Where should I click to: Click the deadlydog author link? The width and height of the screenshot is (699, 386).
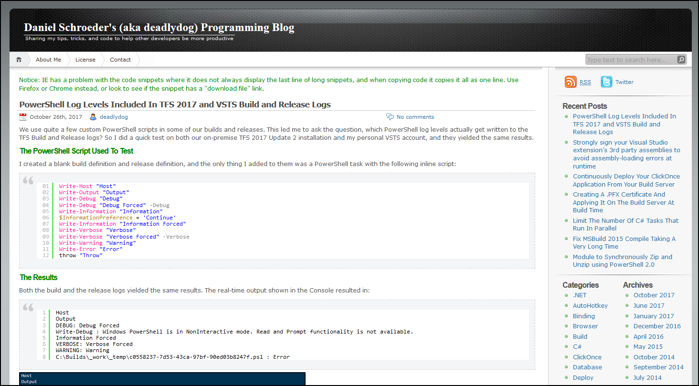114,117
